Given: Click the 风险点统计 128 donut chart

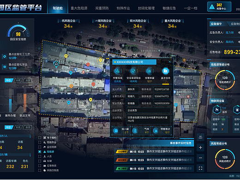Looking at the screenshot, I should coord(225,159).
